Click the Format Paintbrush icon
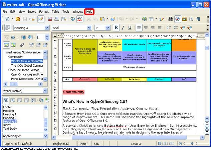Viewport: 211px width, 150px height. [x=113, y=19]
